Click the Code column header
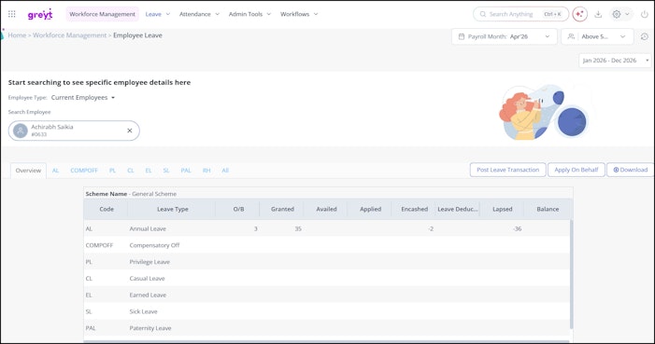 click(107, 210)
